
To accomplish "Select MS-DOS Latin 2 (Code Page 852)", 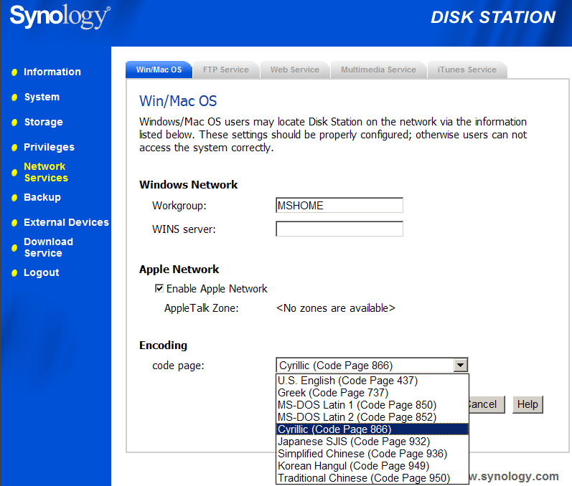I will pos(372,417).
